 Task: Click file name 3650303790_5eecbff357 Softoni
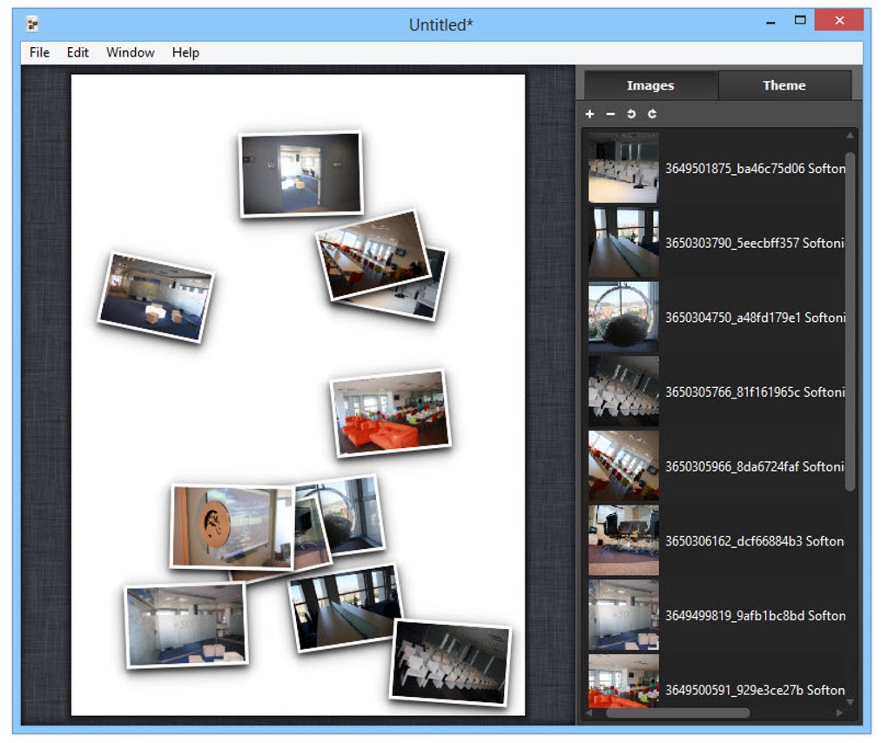click(755, 244)
